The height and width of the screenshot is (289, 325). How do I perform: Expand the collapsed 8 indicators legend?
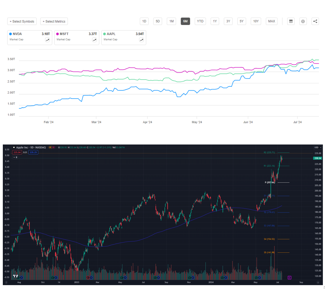pos(15,158)
